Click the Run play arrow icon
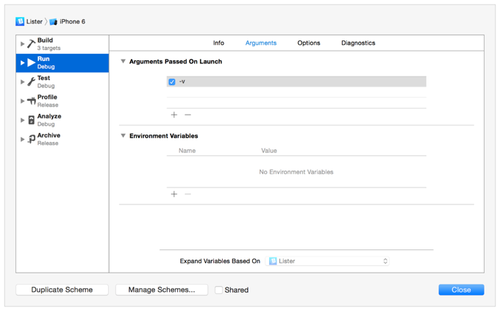This screenshot has width=500, height=311. [31, 62]
